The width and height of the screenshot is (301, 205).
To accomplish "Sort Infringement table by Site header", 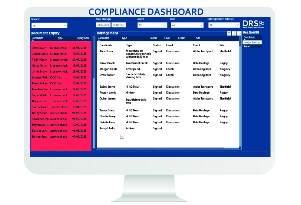I will (198, 38).
